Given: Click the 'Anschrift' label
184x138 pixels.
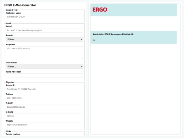Looking at the screenshot, I should pos(10,85).
